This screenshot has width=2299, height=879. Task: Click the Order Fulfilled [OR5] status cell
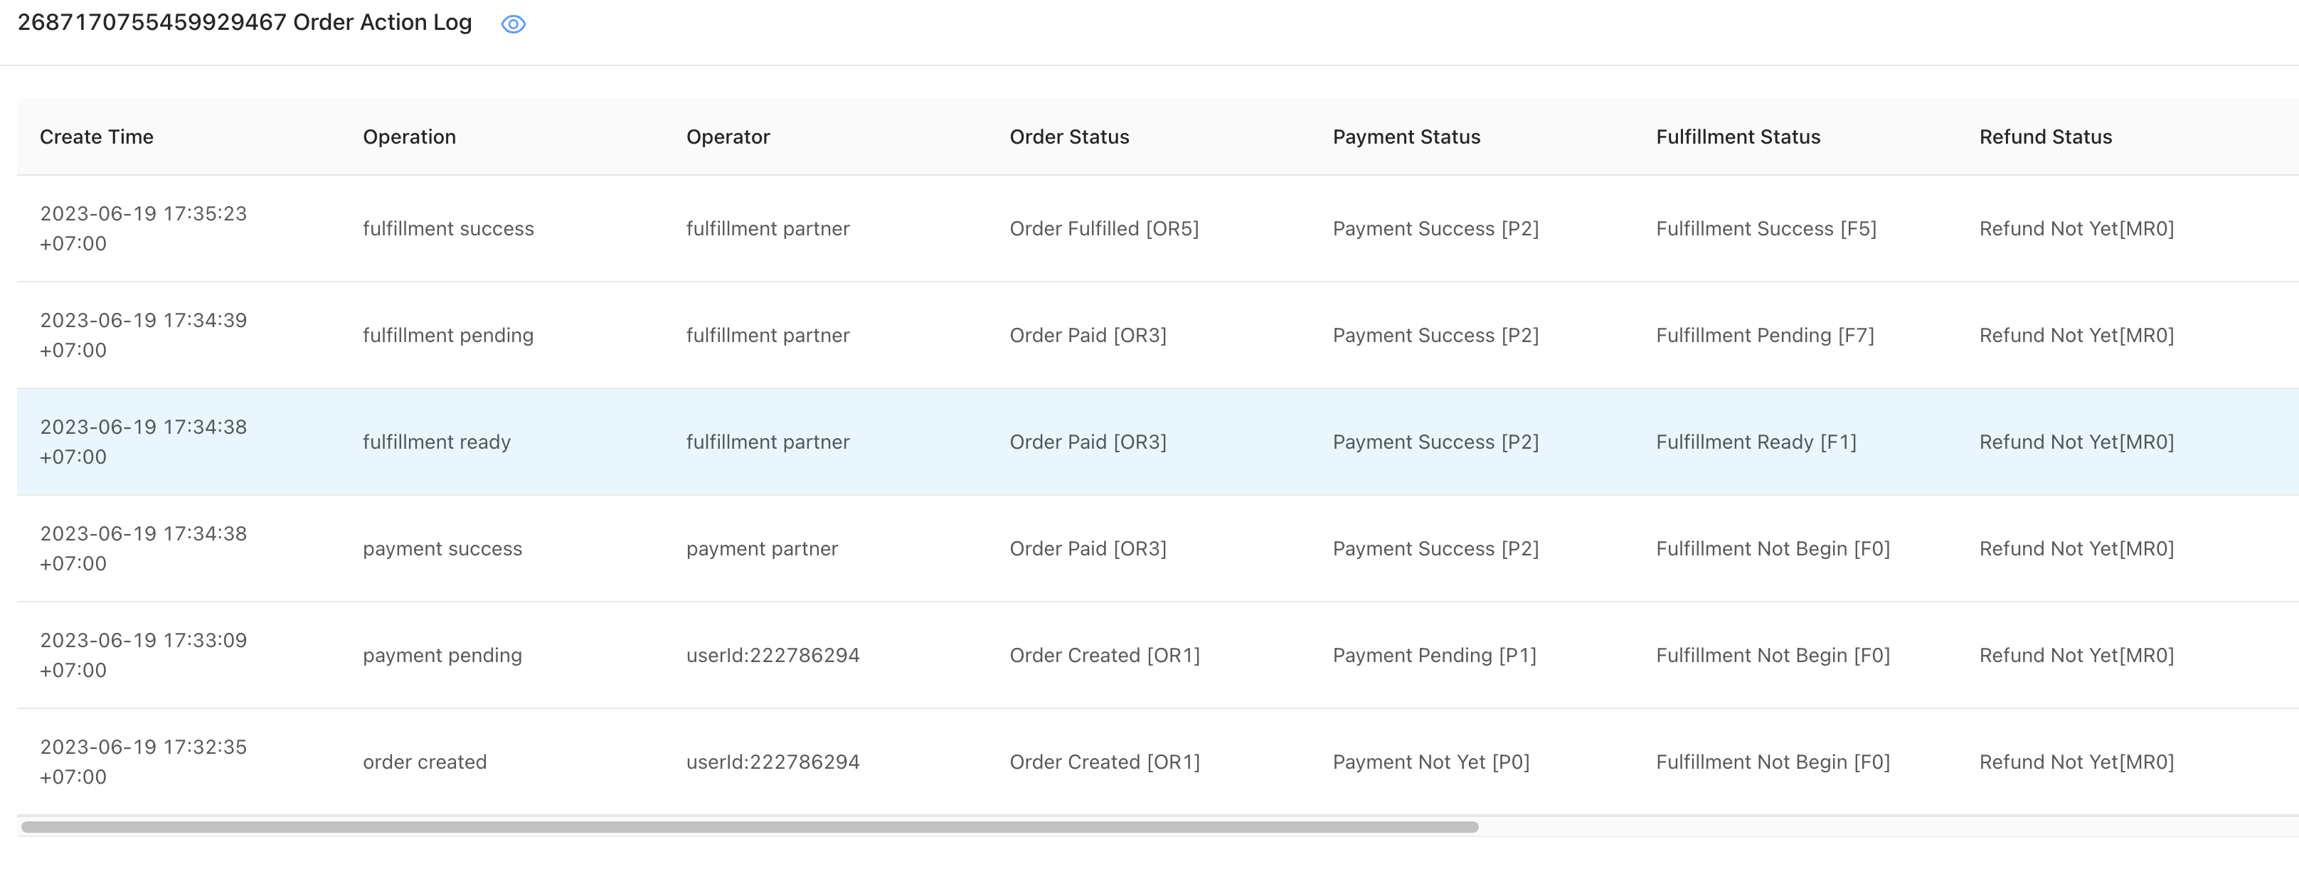pyautogui.click(x=1104, y=228)
